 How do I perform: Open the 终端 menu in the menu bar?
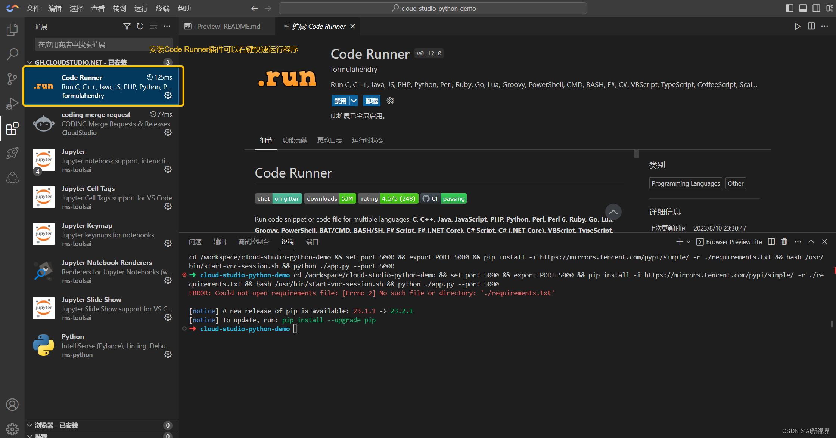[x=162, y=8]
